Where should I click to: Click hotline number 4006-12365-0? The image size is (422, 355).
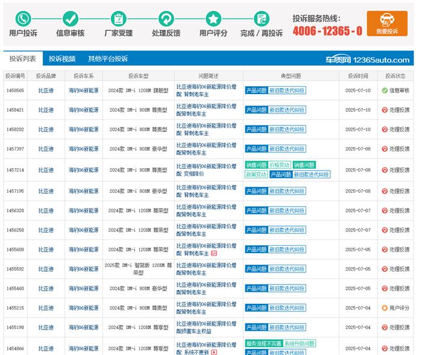(x=327, y=31)
